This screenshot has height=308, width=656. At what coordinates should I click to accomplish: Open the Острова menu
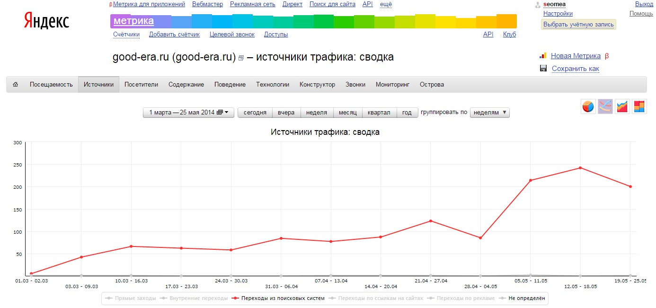(x=432, y=85)
